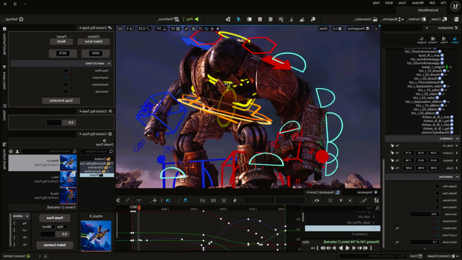Select the Poses tool in Animation panel
Screen dimensions: 462x260
coord(444,40)
